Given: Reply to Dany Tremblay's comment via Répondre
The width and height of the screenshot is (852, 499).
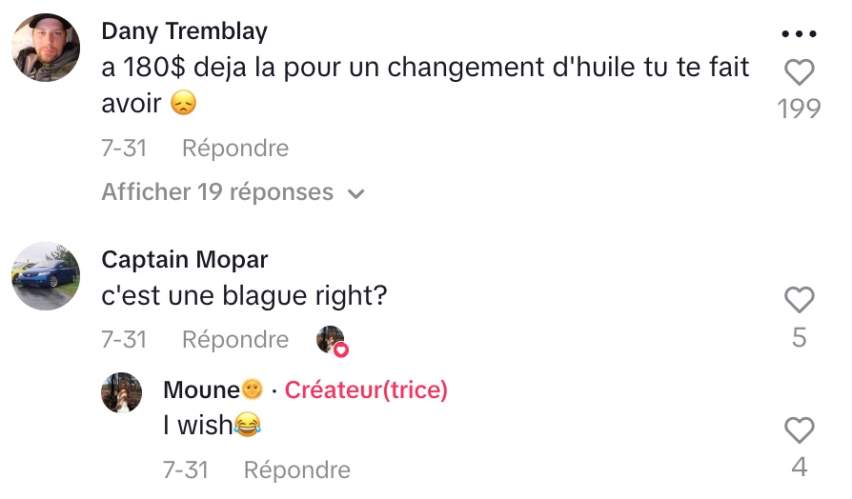Looking at the screenshot, I should pyautogui.click(x=235, y=148).
